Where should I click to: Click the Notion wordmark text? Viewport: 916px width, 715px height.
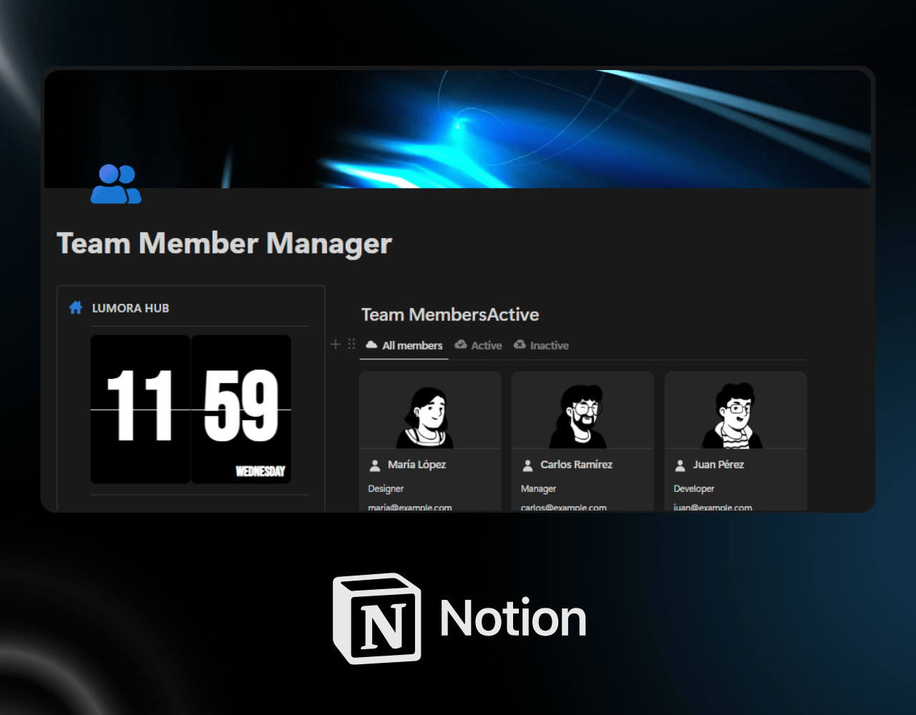click(513, 618)
